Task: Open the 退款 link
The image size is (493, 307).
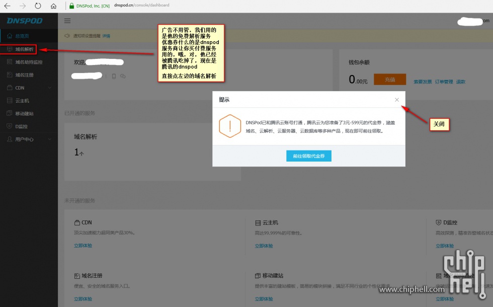Action: point(461,82)
